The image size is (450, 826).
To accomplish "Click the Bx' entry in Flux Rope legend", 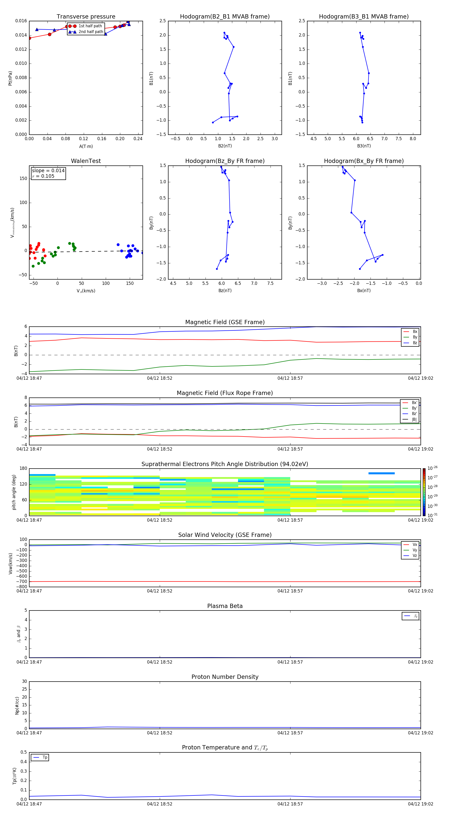I will point(410,403).
